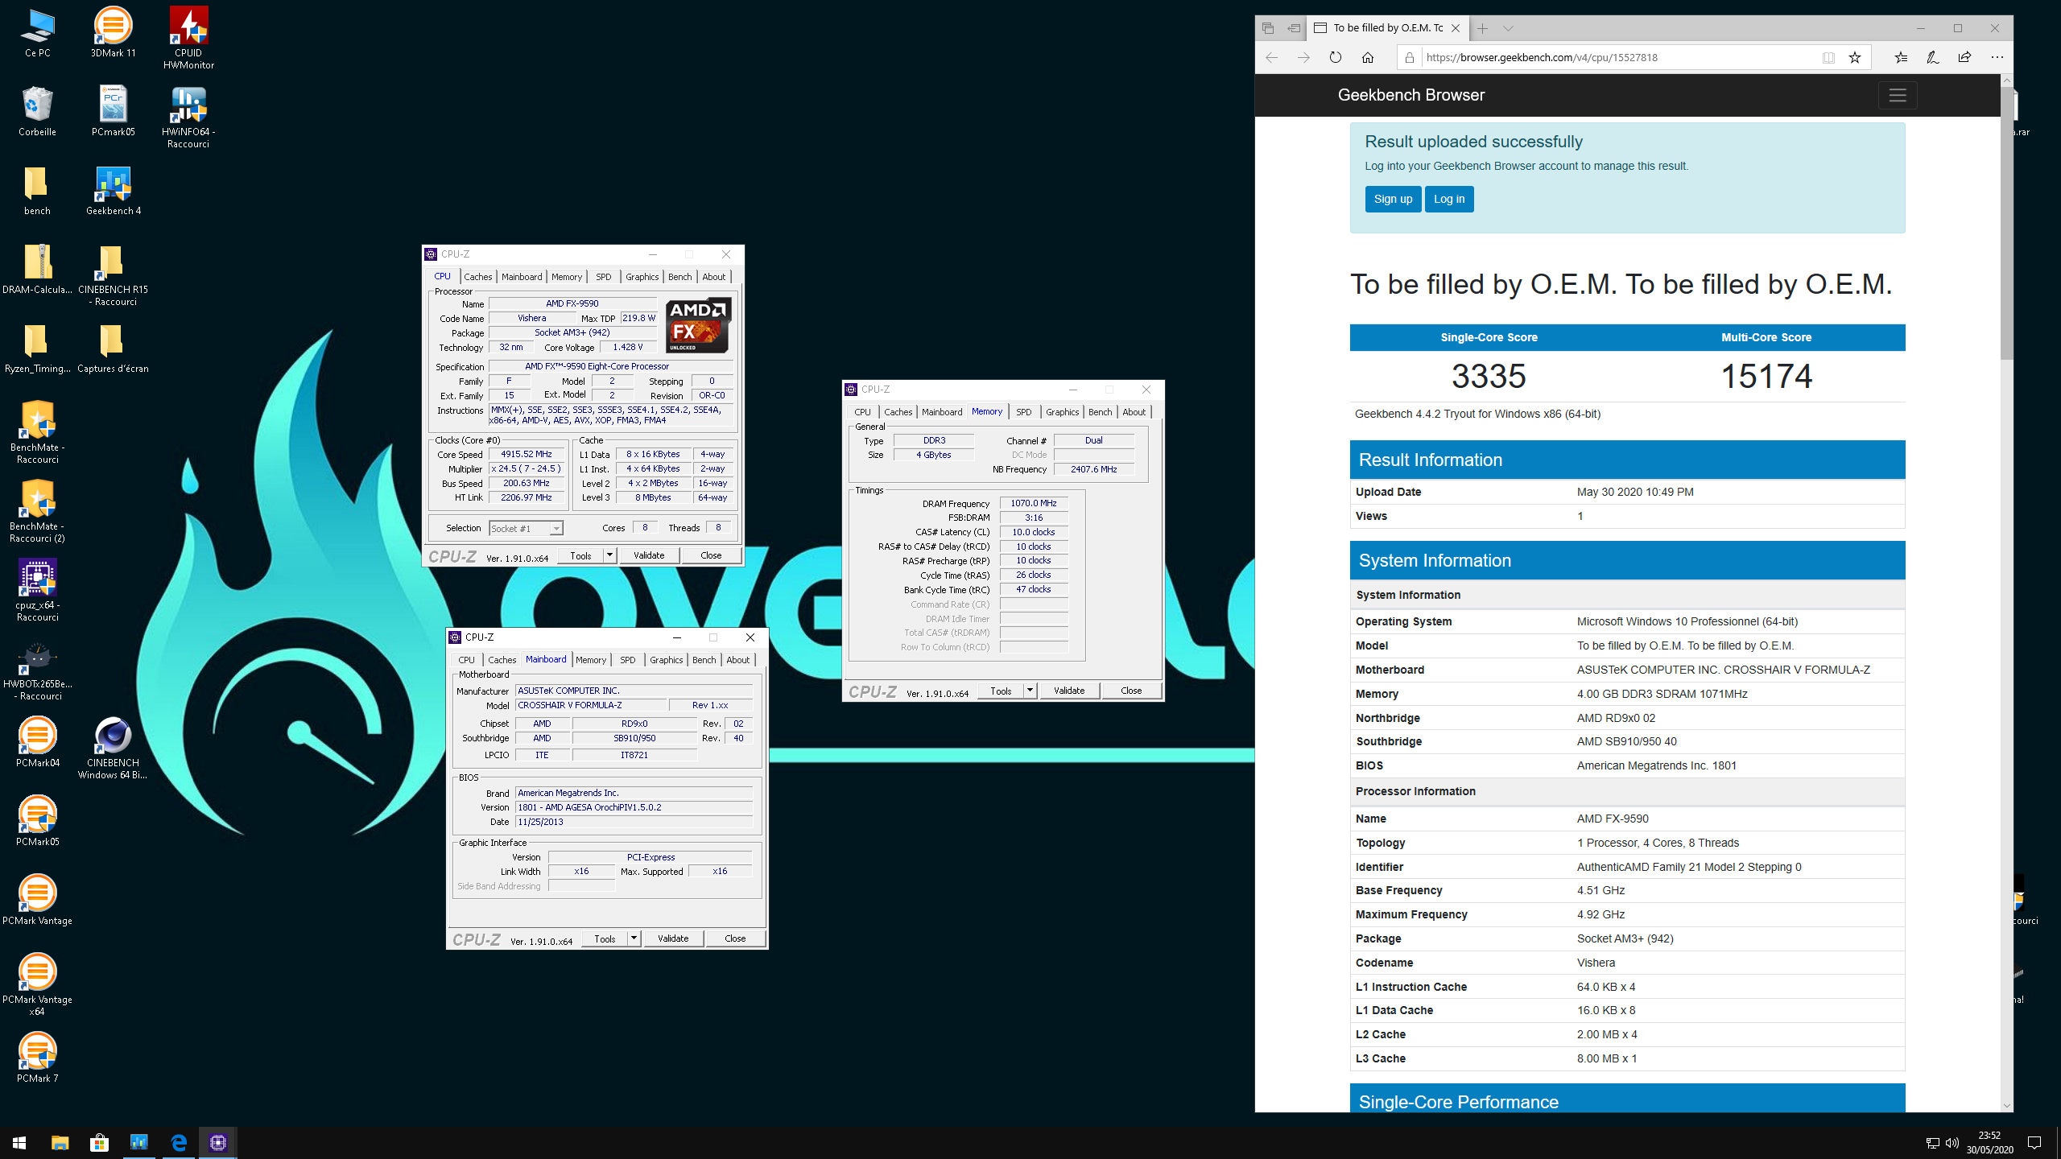Open the Ce PC desktop icon

coord(37,33)
